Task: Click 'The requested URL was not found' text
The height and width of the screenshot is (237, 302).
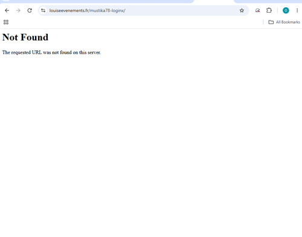Action: [51, 53]
